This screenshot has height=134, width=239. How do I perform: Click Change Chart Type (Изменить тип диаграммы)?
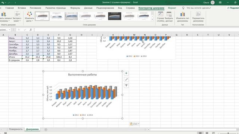[x=183, y=17]
